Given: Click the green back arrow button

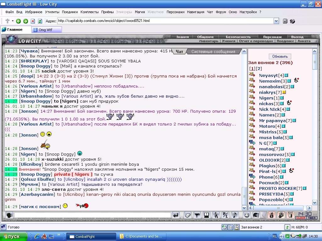Looking at the screenshot, I should point(19,21).
